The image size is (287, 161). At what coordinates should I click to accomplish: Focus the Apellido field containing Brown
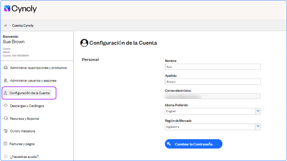tap(213, 82)
